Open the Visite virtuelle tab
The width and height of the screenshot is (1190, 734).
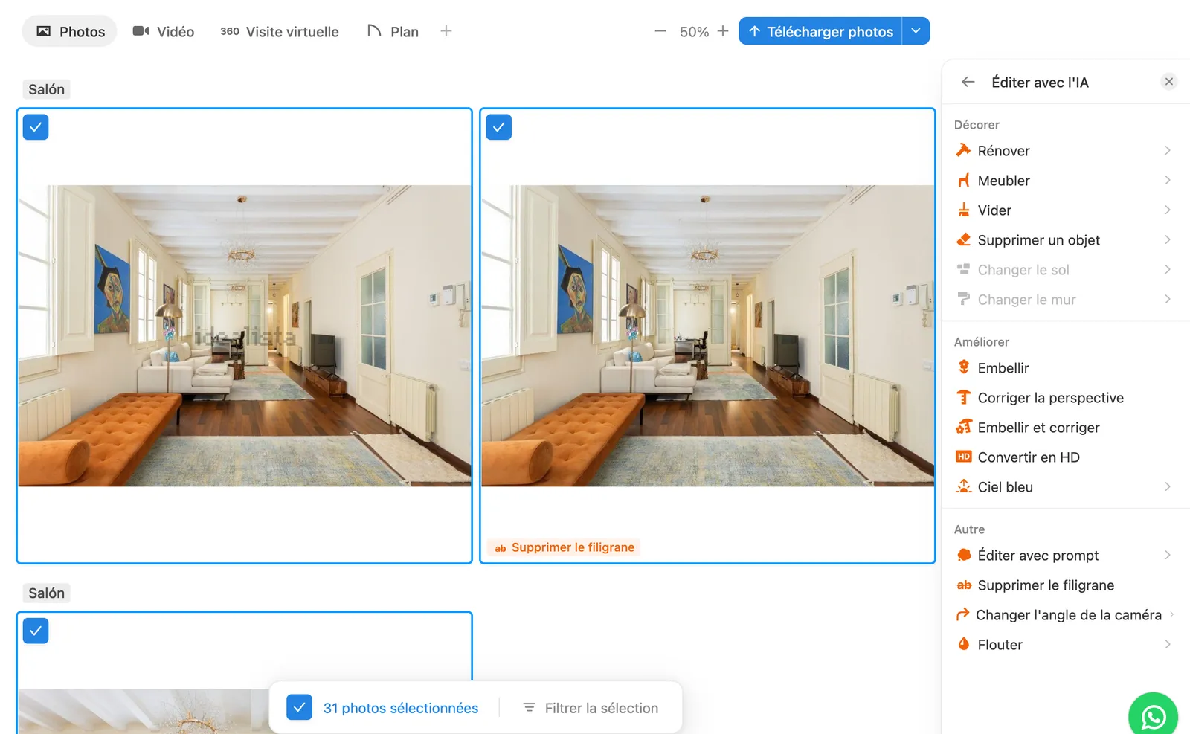pyautogui.click(x=279, y=31)
